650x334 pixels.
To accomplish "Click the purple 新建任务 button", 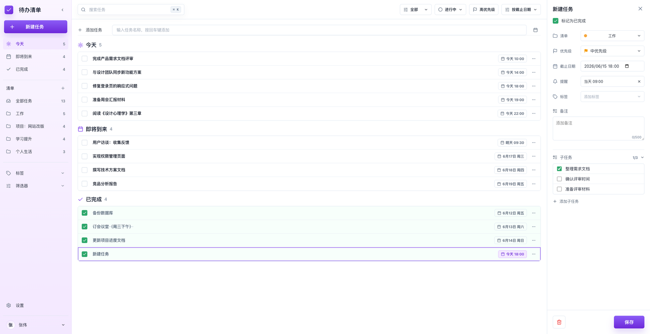I will [36, 27].
